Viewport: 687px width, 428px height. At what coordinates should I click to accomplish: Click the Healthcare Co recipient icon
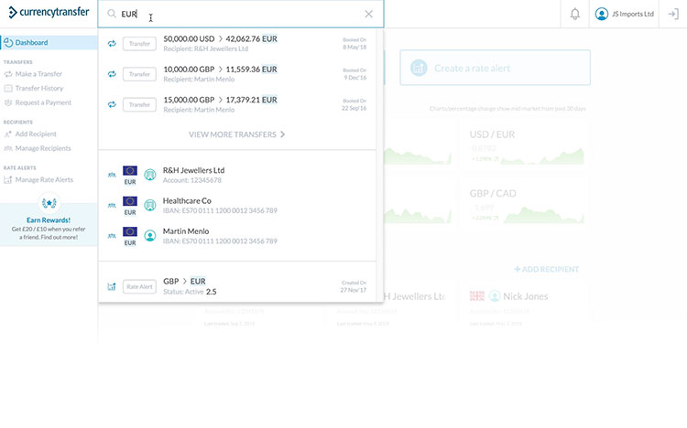click(150, 203)
